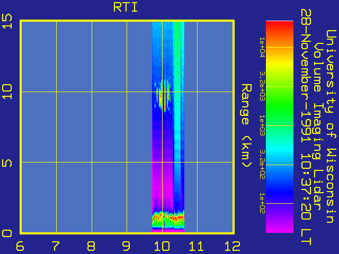The height and width of the screenshot is (254, 339).
Task: Click the "Volume Imaging Lidar" text
Action: click(x=318, y=126)
